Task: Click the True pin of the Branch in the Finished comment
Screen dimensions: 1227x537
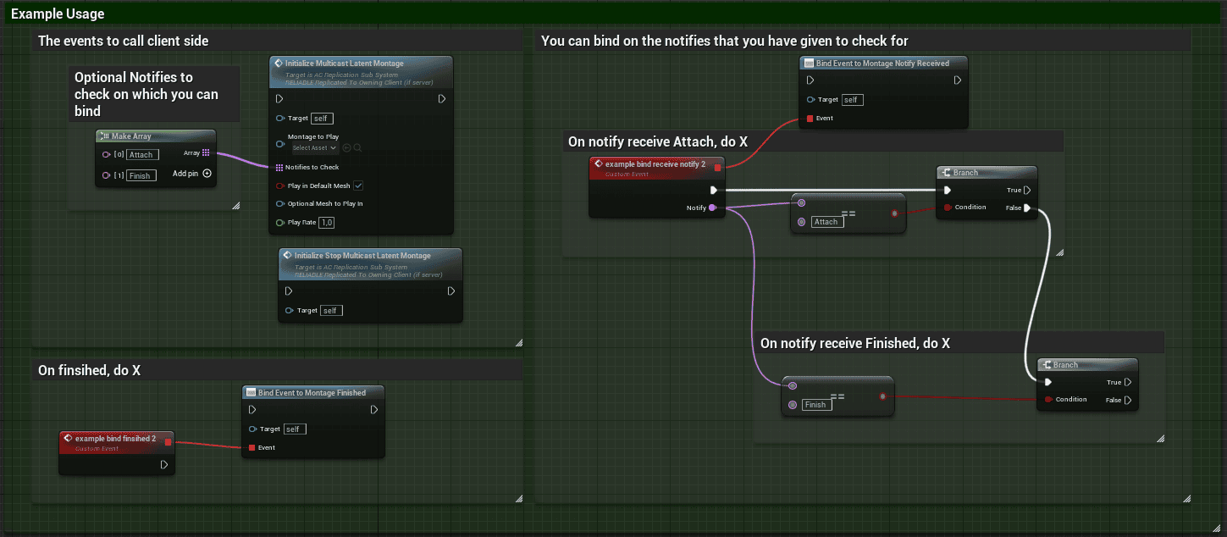Action: [1128, 382]
